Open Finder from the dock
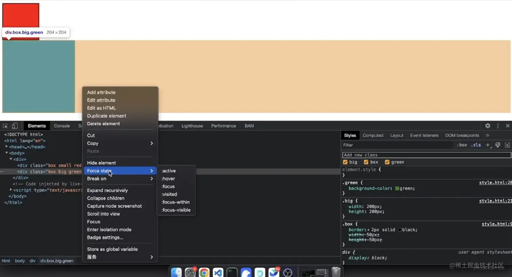 tap(176, 272)
